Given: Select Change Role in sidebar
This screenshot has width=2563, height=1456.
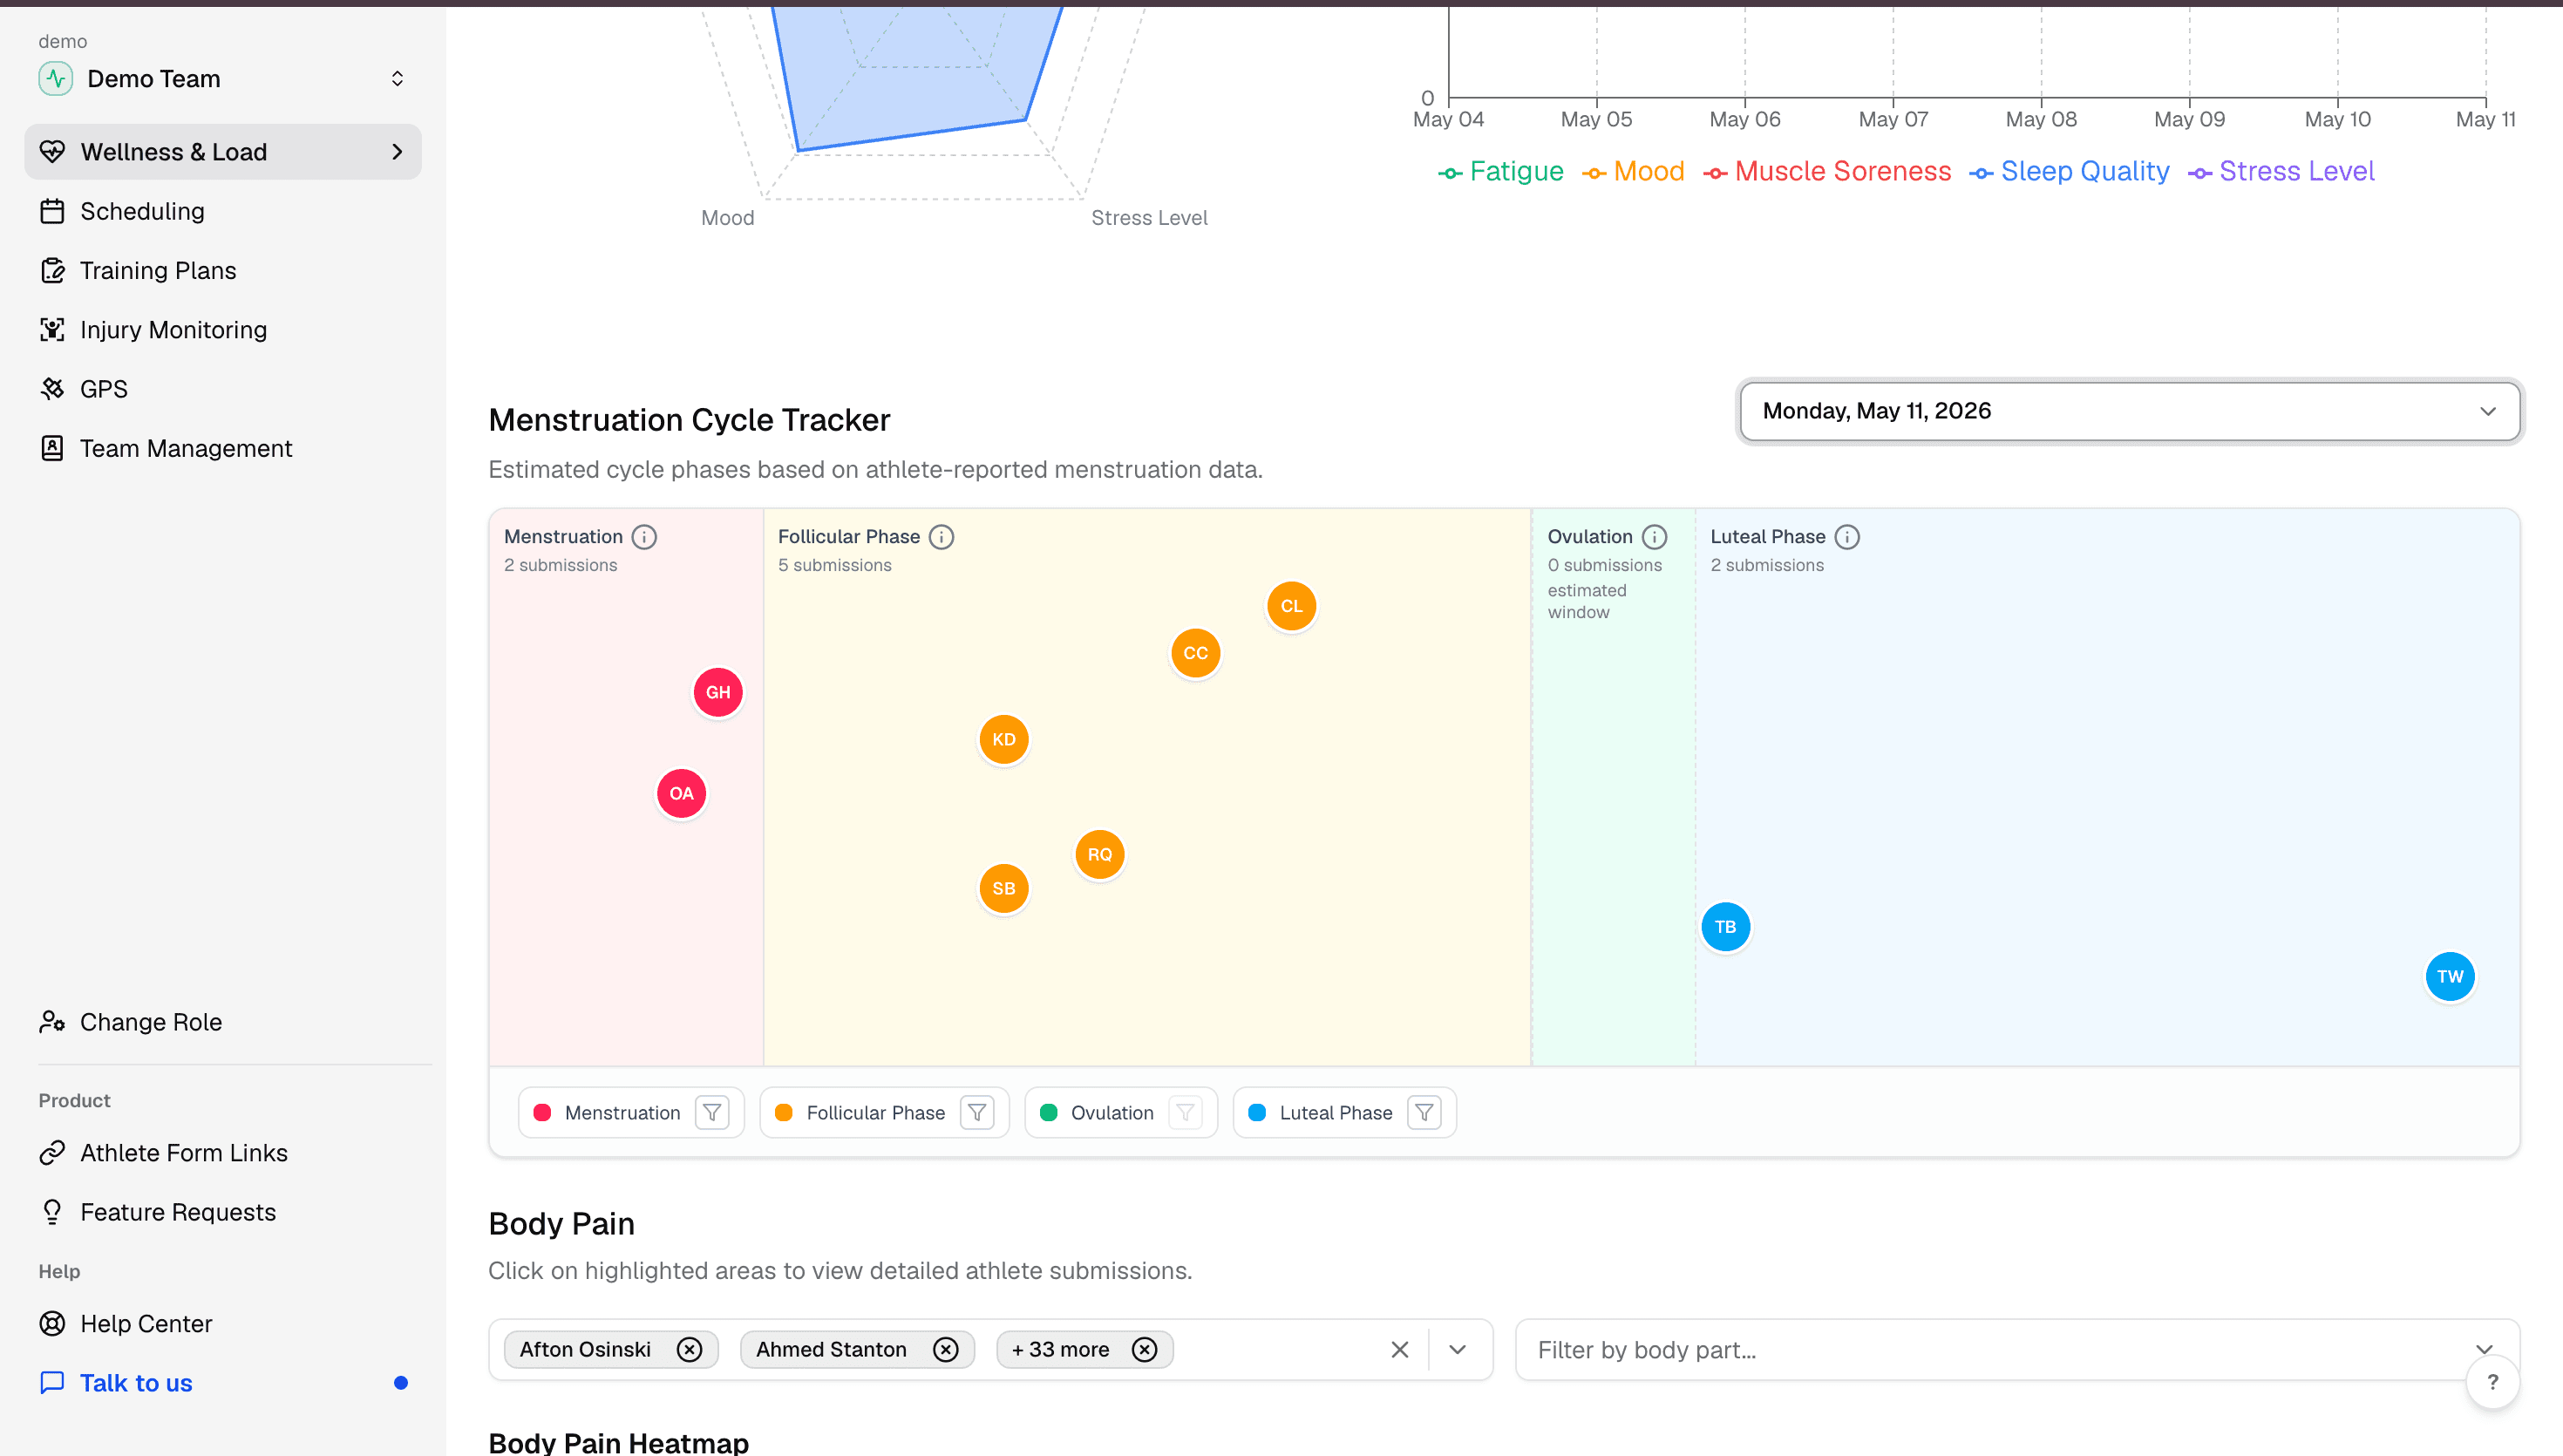Looking at the screenshot, I should tap(223, 1022).
